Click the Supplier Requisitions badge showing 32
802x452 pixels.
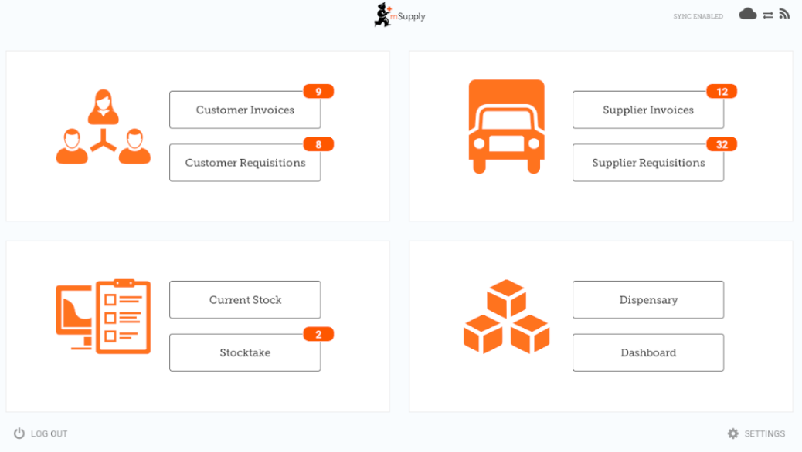pos(722,144)
